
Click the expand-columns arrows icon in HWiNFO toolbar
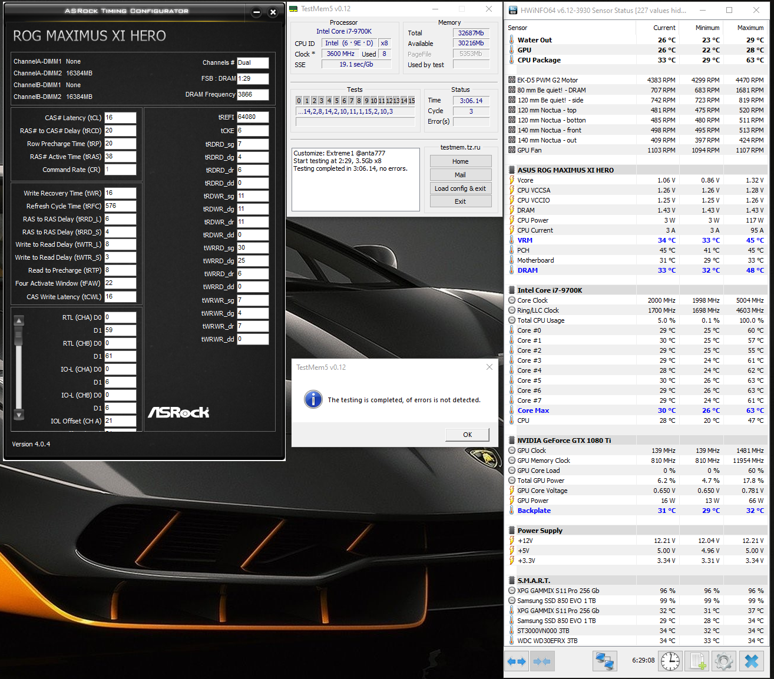517,661
